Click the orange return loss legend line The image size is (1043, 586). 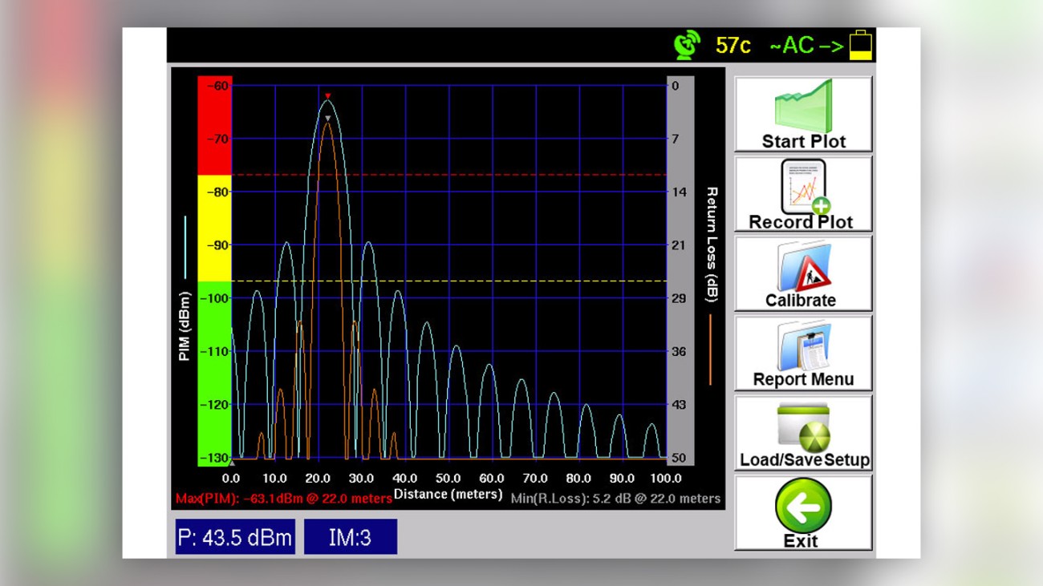pyautogui.click(x=711, y=350)
